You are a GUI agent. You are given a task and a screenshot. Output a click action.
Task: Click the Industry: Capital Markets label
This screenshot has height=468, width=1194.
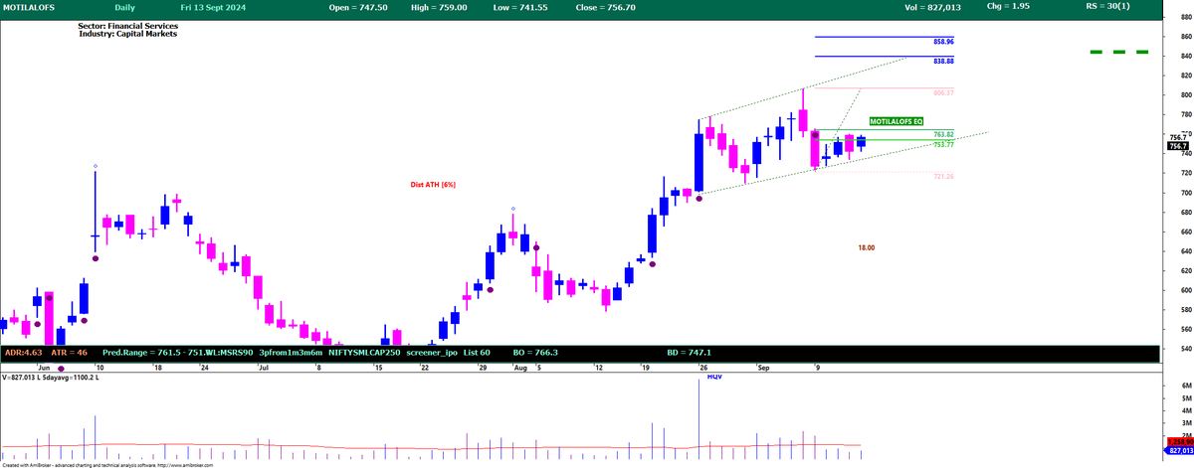[x=127, y=35]
